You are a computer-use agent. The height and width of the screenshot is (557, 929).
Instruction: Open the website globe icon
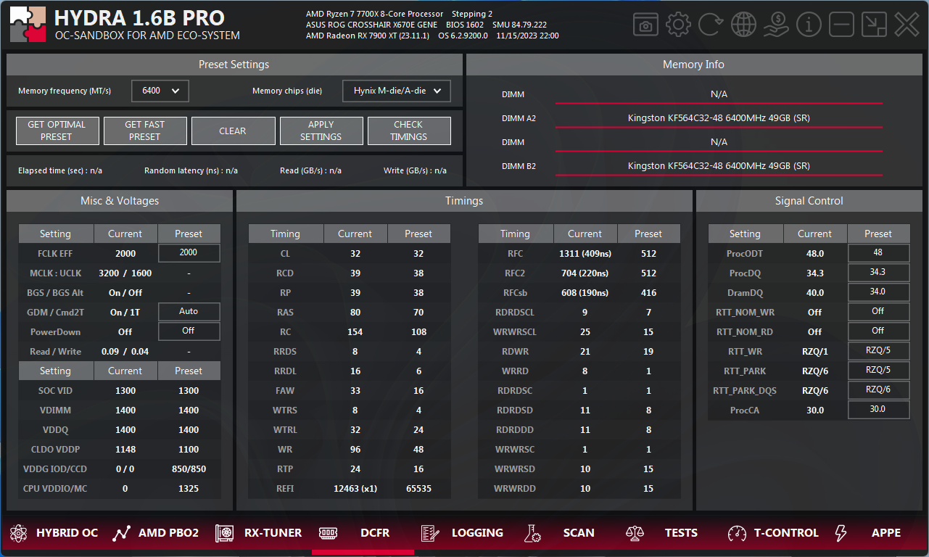click(743, 25)
